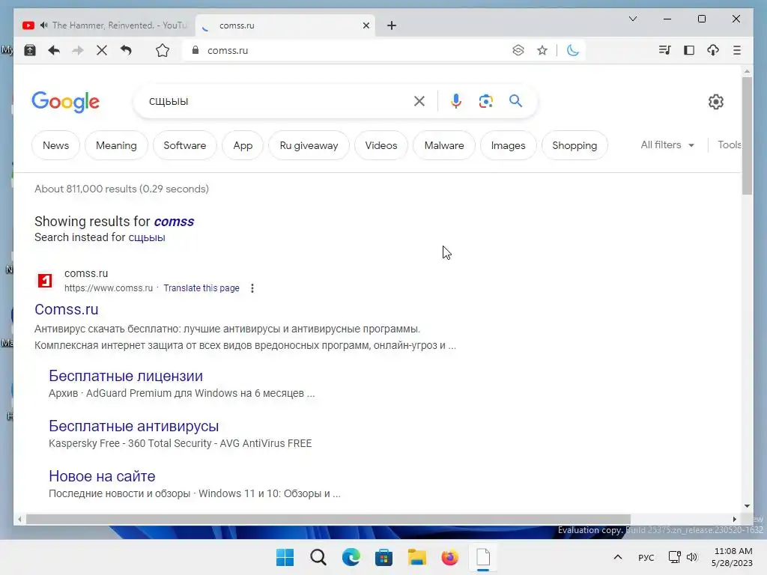Select the Meaning filter chip
The image size is (767, 575).
click(116, 145)
